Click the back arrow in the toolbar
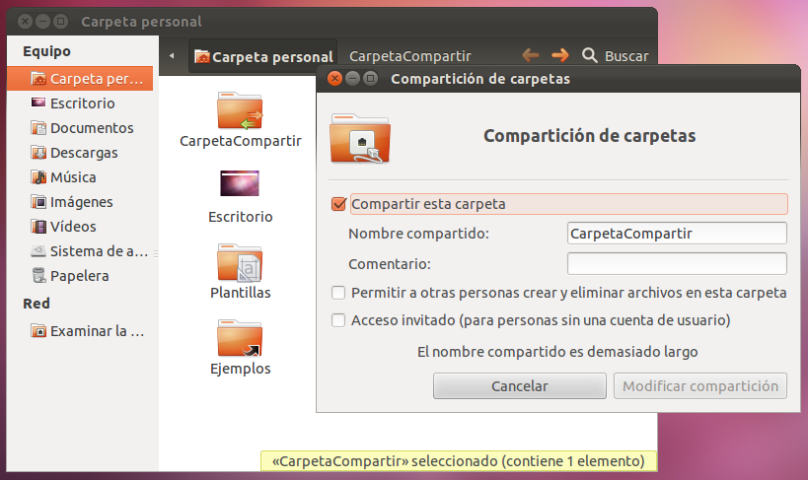Image resolution: width=808 pixels, height=480 pixels. [x=530, y=55]
